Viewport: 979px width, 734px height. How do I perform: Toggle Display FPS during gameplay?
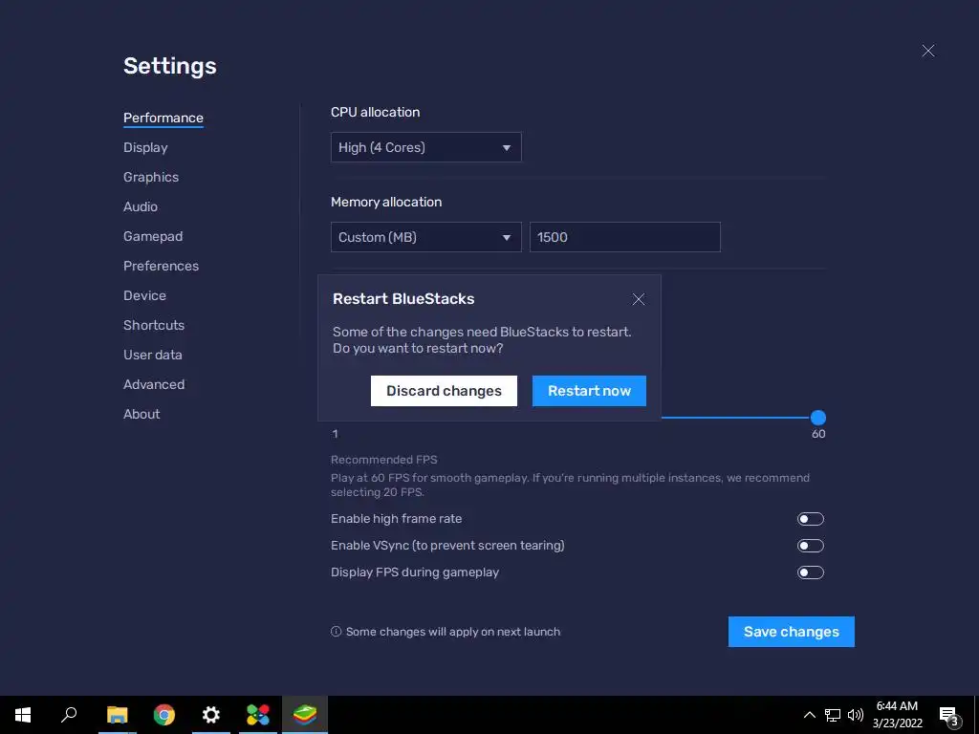[811, 573]
